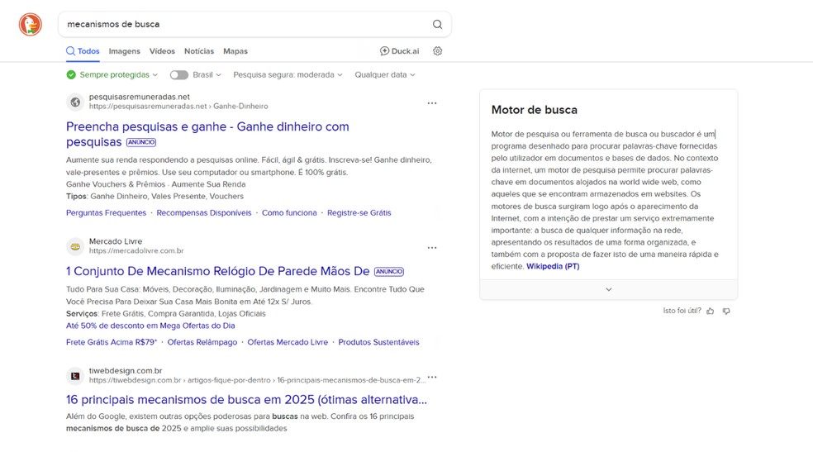Switch to the Imagens tab
Image resolution: width=813 pixels, height=452 pixels.
tap(125, 51)
